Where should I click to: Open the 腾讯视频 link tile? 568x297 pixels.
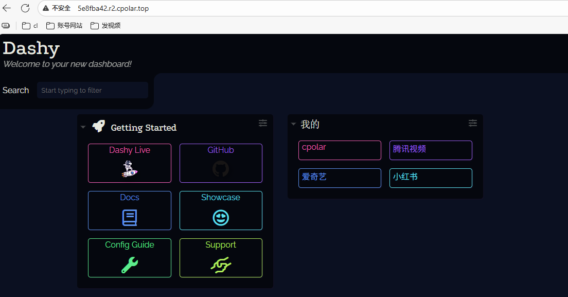pyautogui.click(x=431, y=150)
